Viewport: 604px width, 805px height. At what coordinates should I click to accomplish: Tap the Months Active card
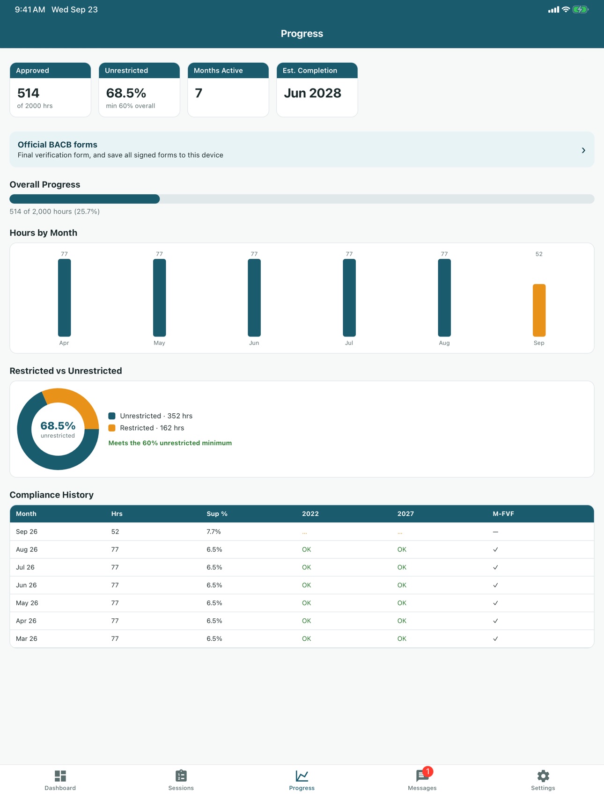click(228, 90)
